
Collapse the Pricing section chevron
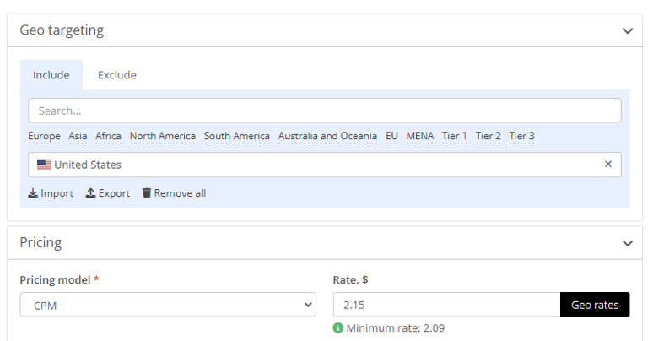[x=628, y=243]
